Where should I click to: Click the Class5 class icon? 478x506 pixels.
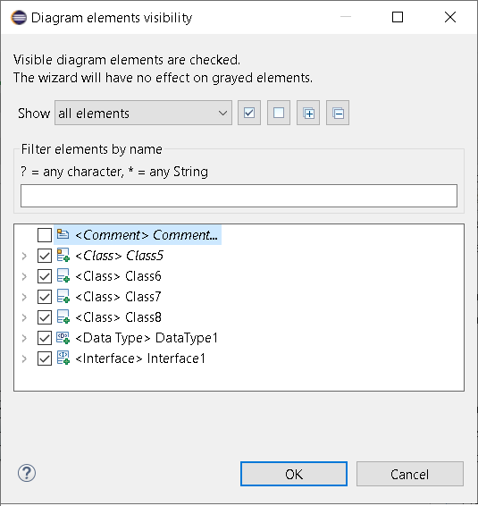(63, 256)
